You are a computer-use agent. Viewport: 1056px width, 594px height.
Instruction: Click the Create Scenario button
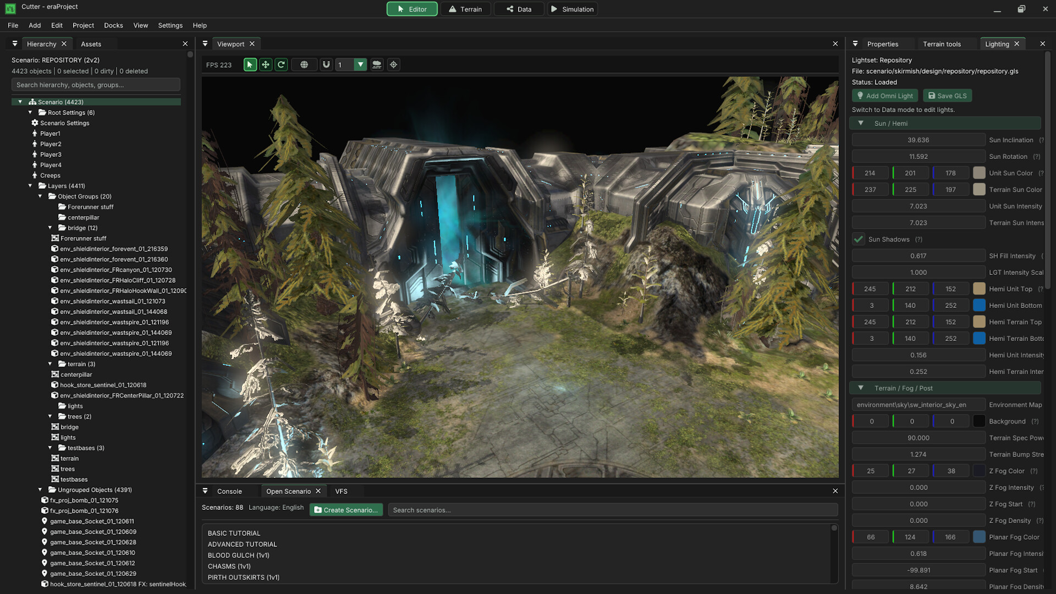click(x=346, y=510)
